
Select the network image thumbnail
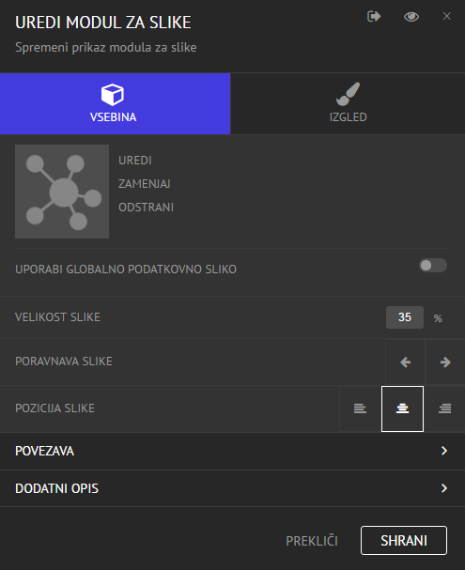pyautogui.click(x=62, y=192)
